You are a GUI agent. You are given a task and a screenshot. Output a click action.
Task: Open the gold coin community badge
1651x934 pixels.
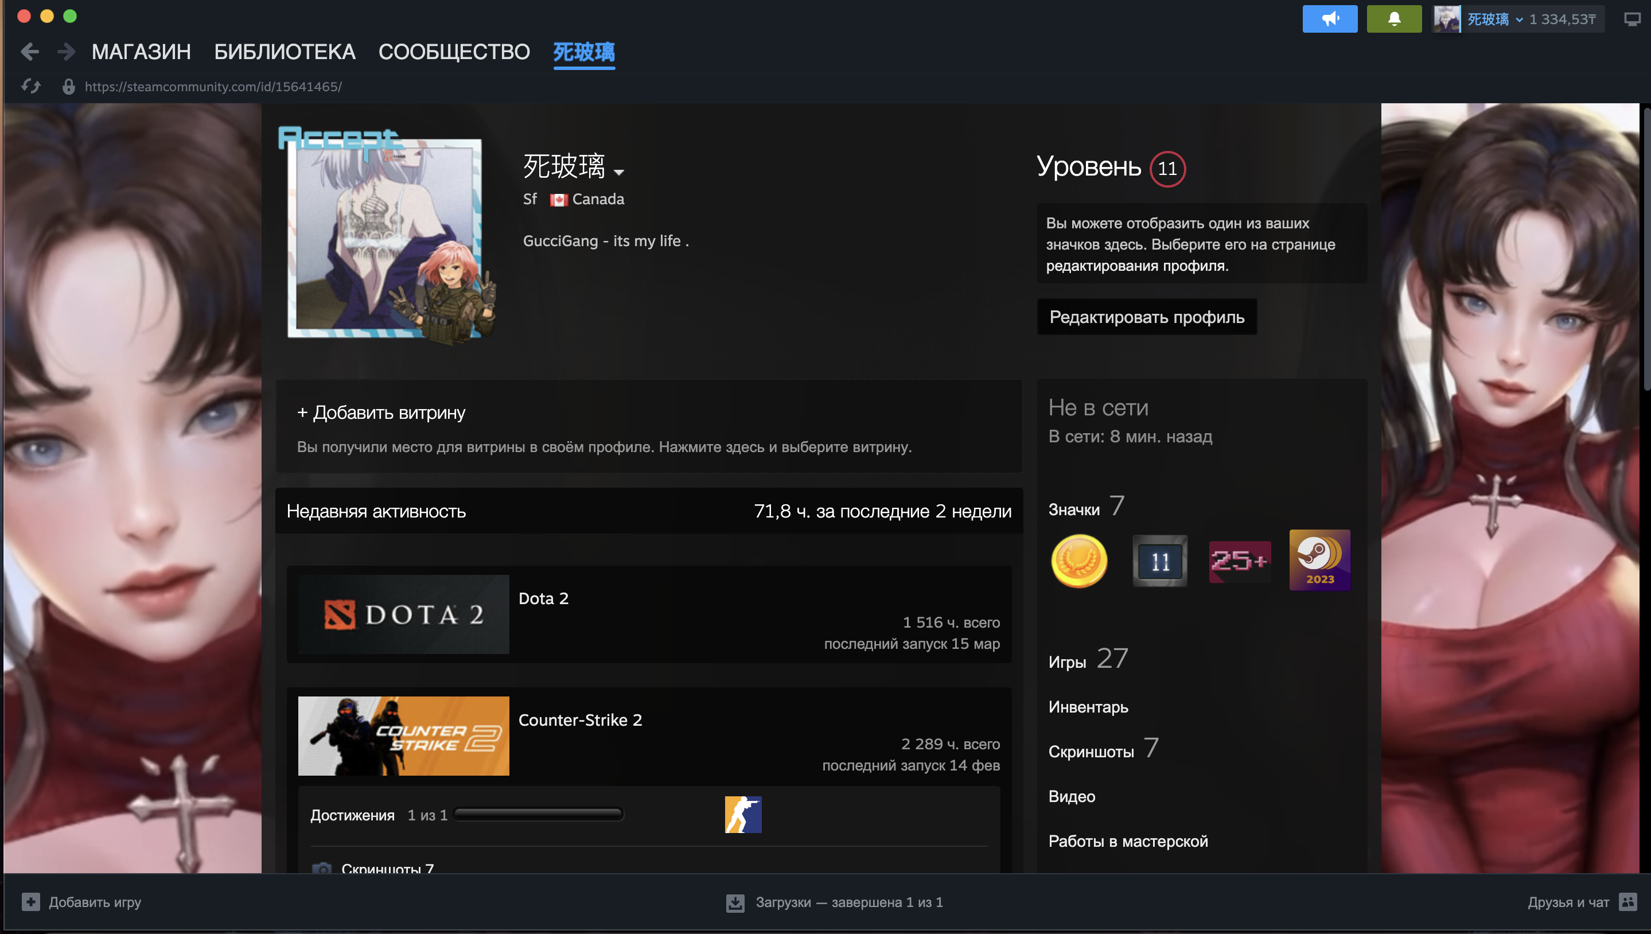tap(1079, 561)
